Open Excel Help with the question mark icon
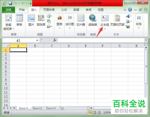The image size is (150, 117). (x=130, y=10)
